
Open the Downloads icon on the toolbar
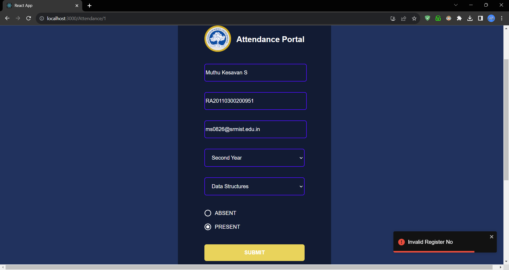[x=470, y=18]
